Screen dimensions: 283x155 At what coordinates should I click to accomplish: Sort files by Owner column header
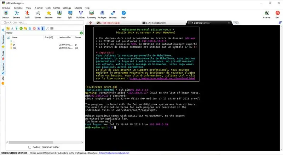click(78, 38)
